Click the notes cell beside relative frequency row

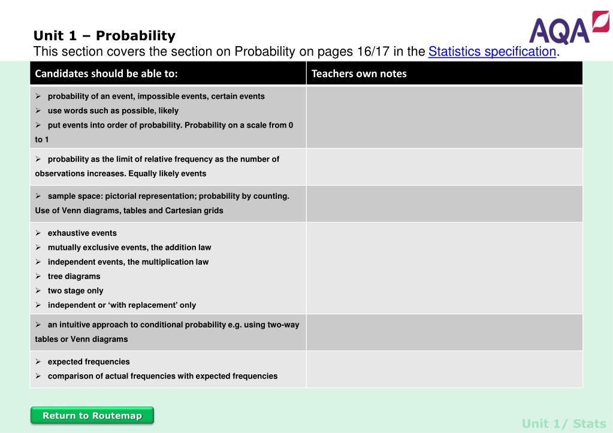pos(445,166)
